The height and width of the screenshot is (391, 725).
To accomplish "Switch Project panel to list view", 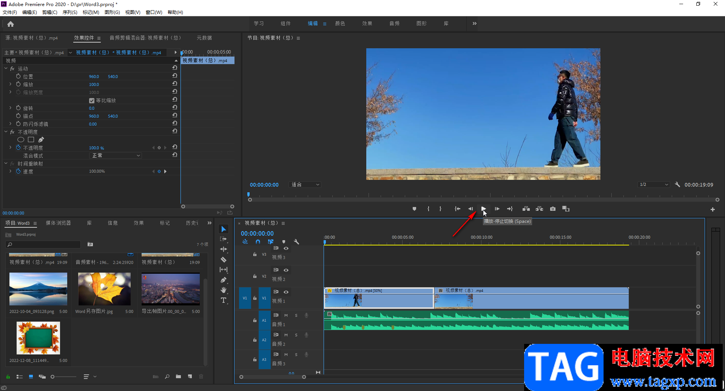I will (x=20, y=377).
